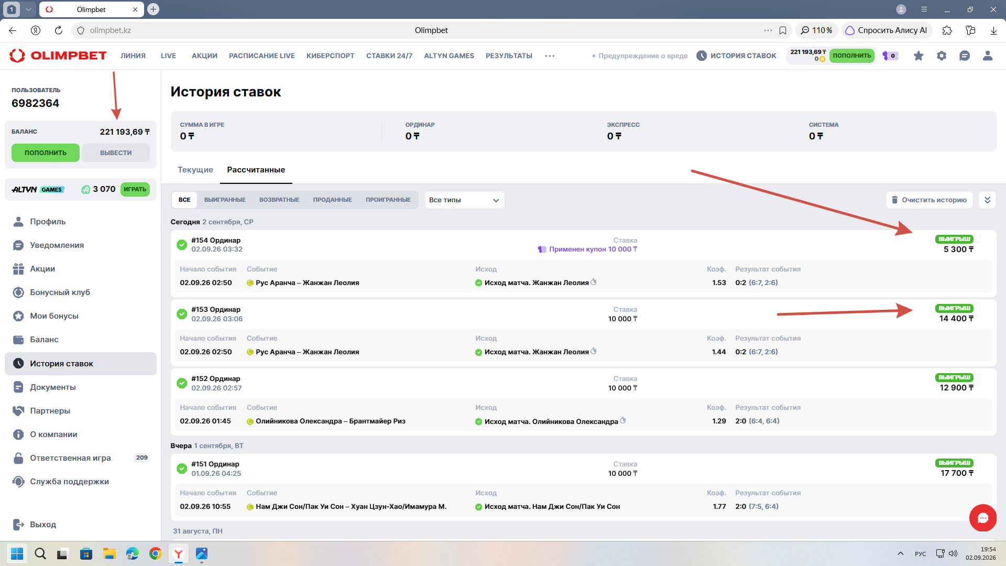
Task: Open the browser hamburger menu
Action: pos(924,9)
